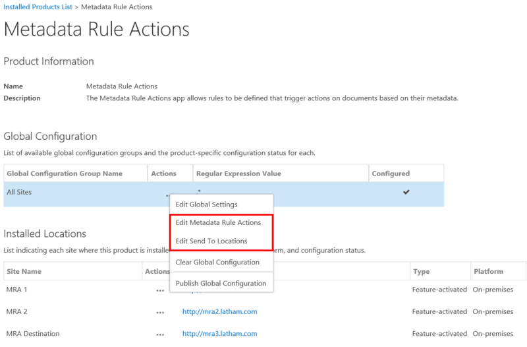
Task: Click the Global Configuration Group Name column header
Action: pos(63,173)
